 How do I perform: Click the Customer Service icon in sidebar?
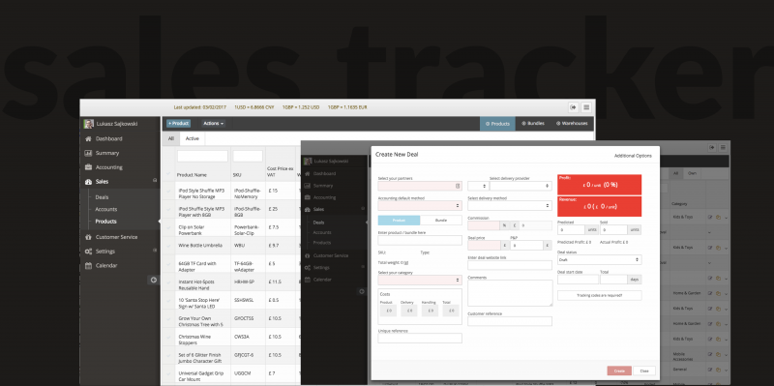(88, 237)
